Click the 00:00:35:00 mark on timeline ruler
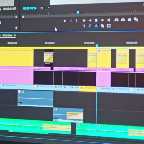Viewport: 144px width, 144px height. click(132, 43)
